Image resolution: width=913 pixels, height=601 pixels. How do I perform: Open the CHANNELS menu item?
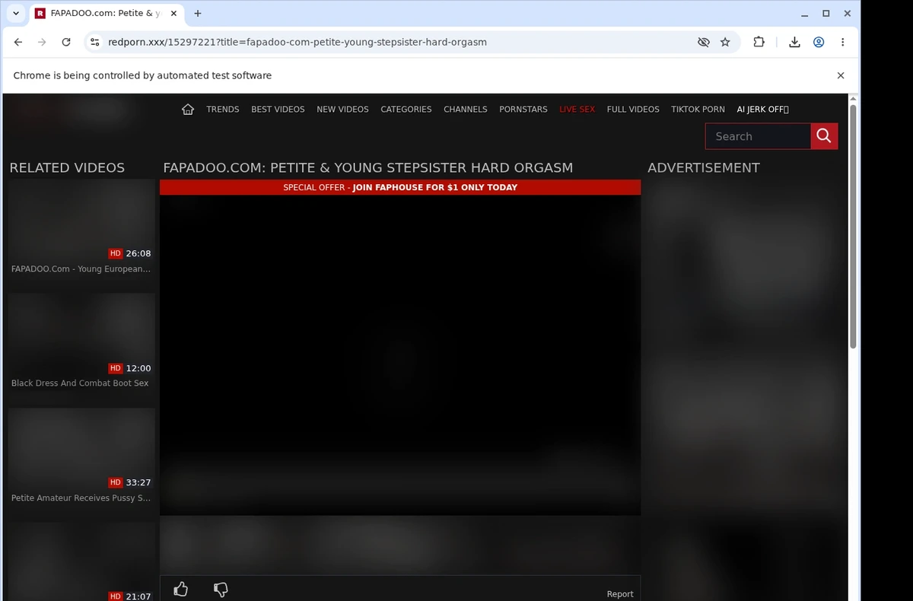click(x=466, y=110)
